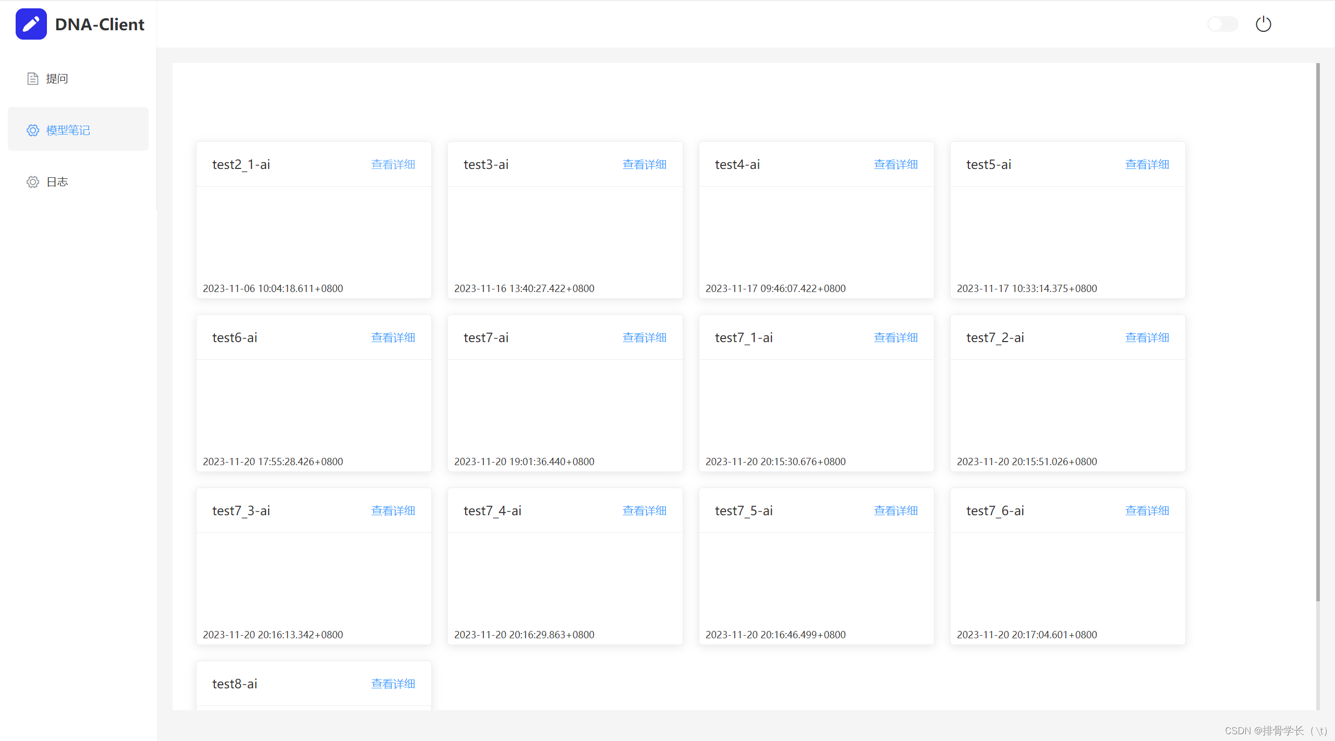Click timestamp 2023-11-06 10:04:18.611+0800
This screenshot has height=741, width=1335.
273,289
